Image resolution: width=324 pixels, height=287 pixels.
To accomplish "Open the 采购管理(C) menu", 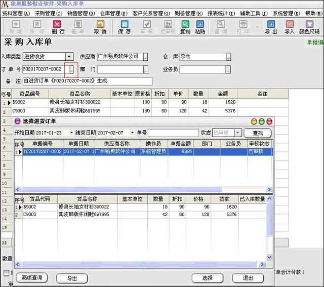I will point(49,14).
